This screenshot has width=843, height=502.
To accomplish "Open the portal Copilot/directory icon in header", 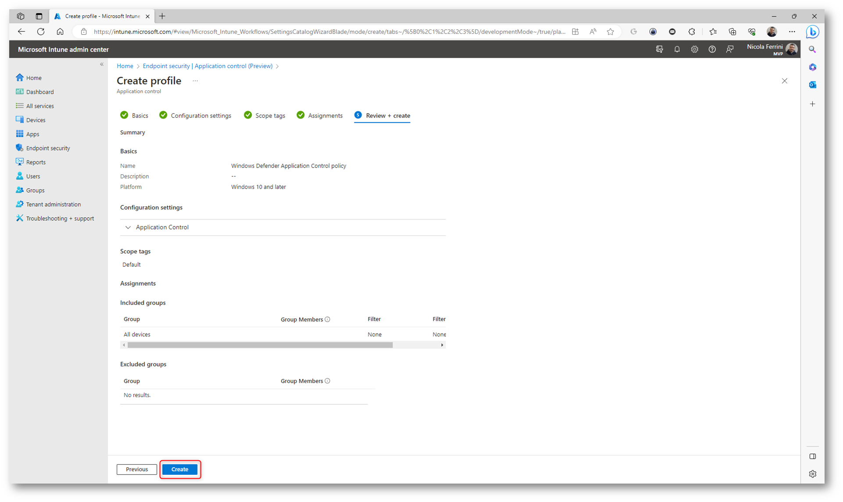I will tap(659, 50).
